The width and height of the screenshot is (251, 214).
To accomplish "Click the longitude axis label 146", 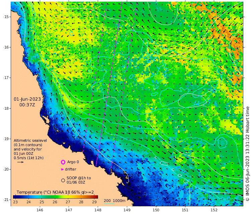I will pos(40,210).
